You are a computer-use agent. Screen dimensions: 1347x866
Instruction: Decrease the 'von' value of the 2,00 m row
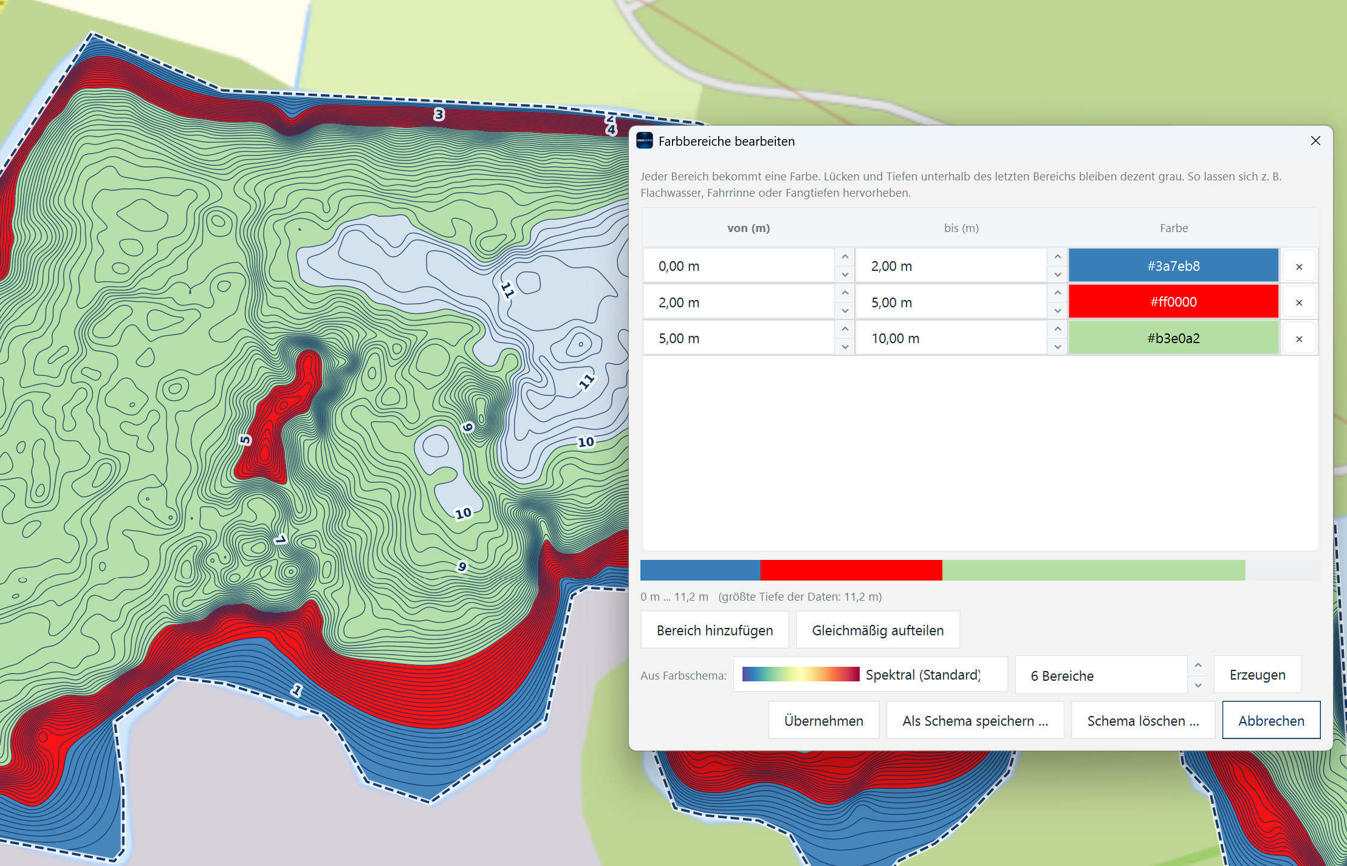pyautogui.click(x=845, y=311)
